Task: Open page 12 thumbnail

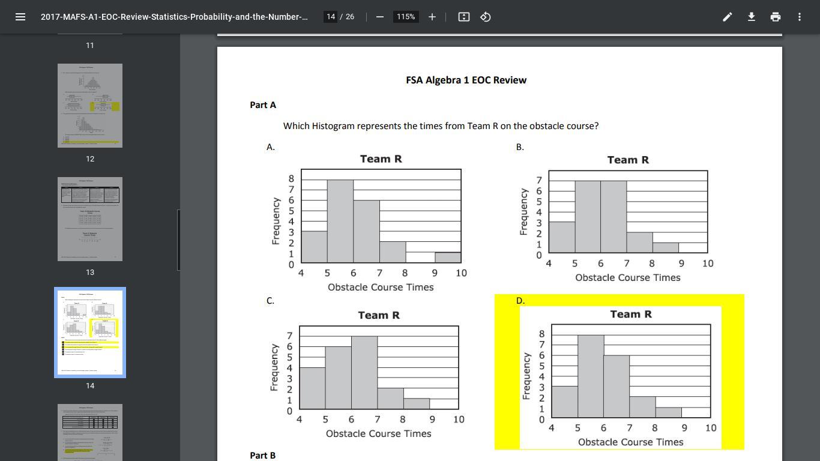Action: [x=90, y=106]
